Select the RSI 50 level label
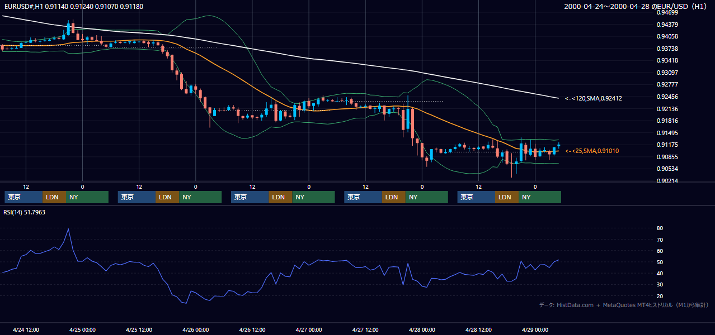This screenshot has height=335, width=715. [x=660, y=262]
